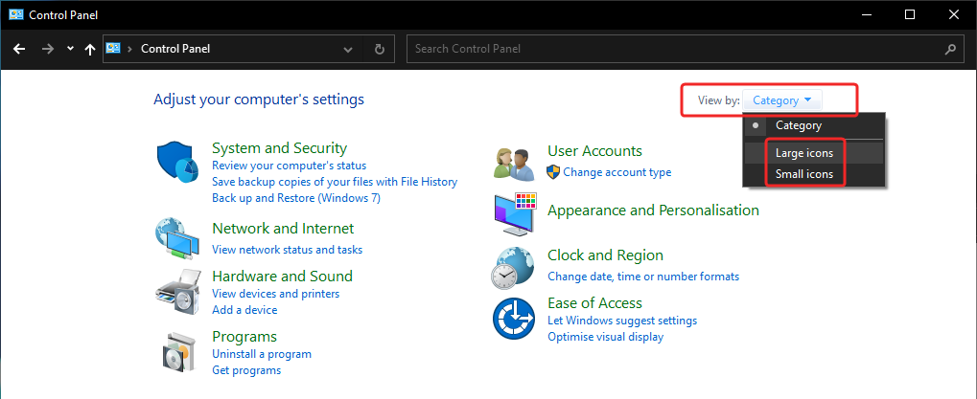This screenshot has height=399, width=977.
Task: Open recent locations arrow beside Forward
Action: click(x=71, y=49)
